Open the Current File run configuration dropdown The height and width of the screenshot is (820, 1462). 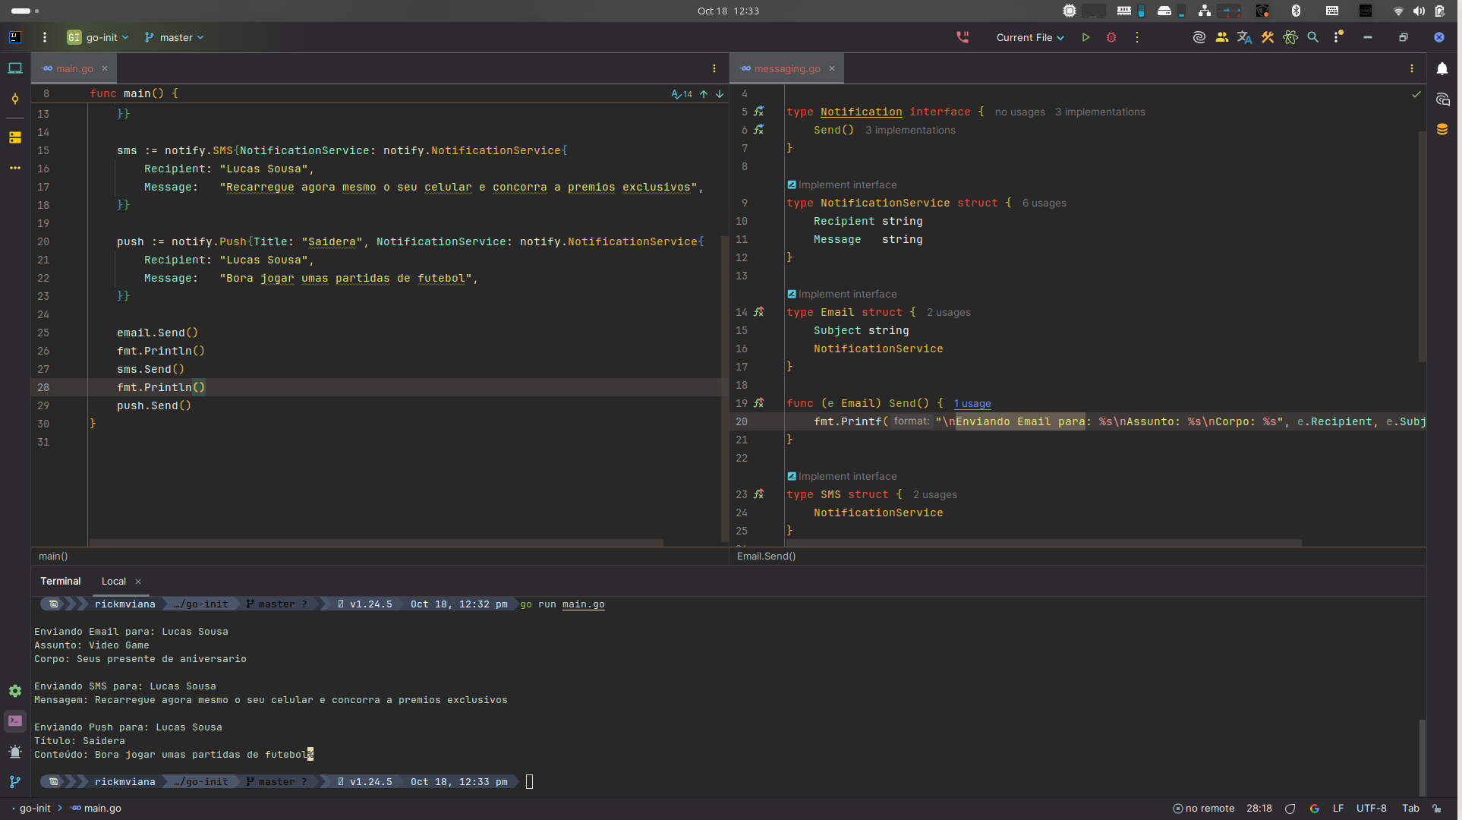coord(1030,37)
